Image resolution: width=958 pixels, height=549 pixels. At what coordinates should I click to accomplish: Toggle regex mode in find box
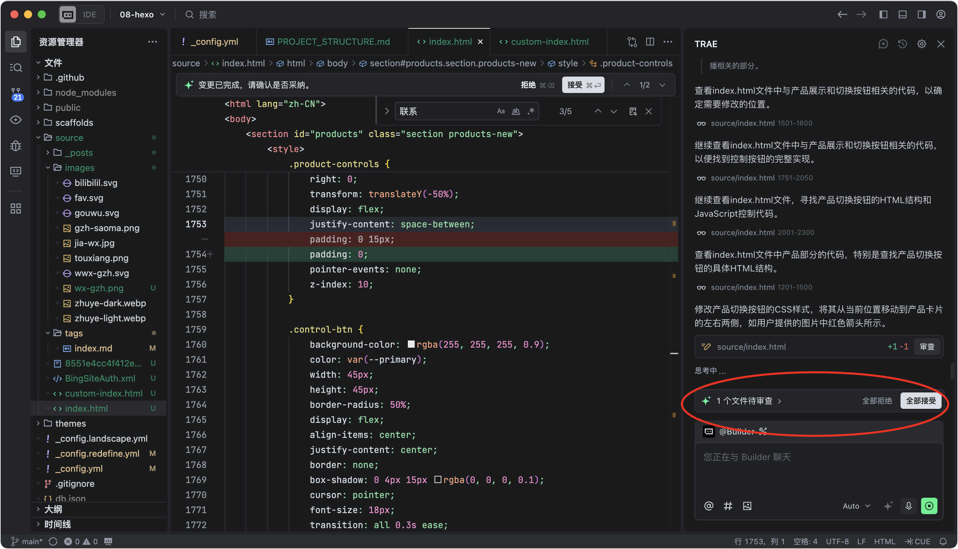(531, 111)
